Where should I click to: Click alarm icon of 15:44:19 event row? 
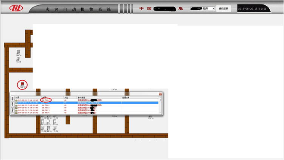tap(16, 100)
